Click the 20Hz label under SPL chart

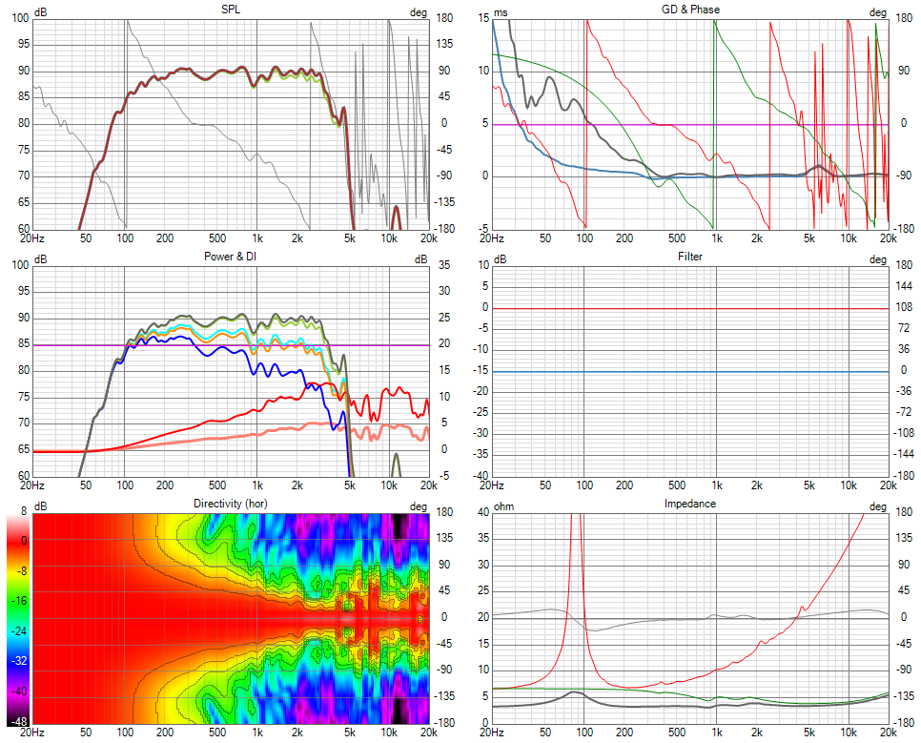click(32, 238)
